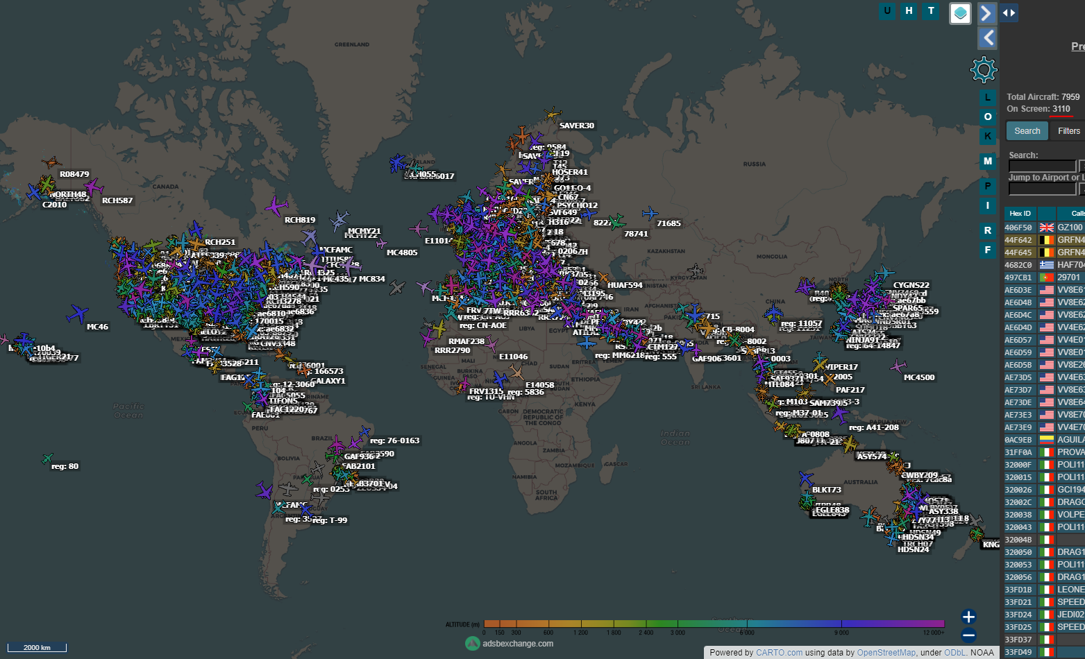Click the F button

pos(988,250)
